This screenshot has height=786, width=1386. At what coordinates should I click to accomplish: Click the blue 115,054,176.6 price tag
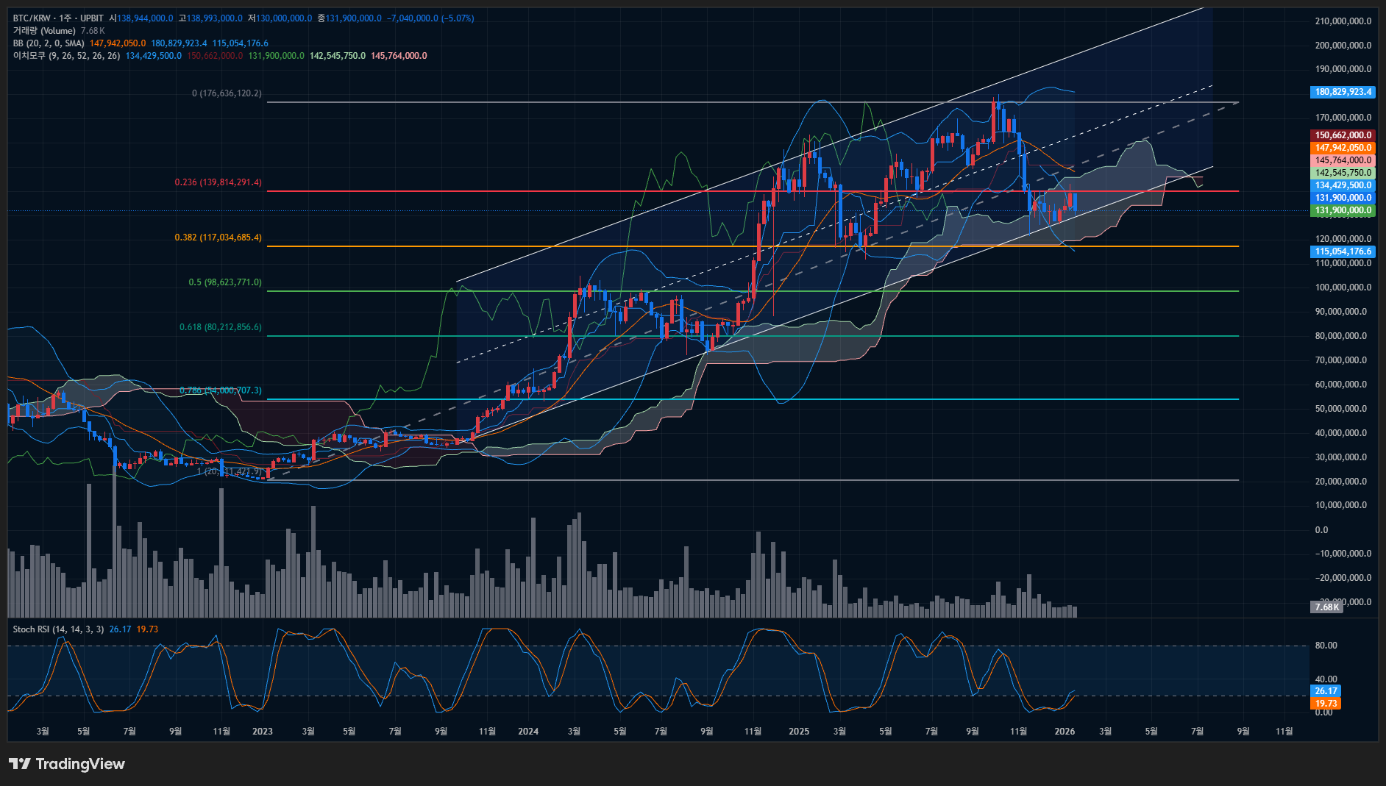click(x=1343, y=251)
